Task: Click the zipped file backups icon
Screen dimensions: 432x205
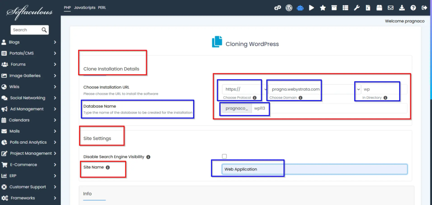Action: (368, 8)
